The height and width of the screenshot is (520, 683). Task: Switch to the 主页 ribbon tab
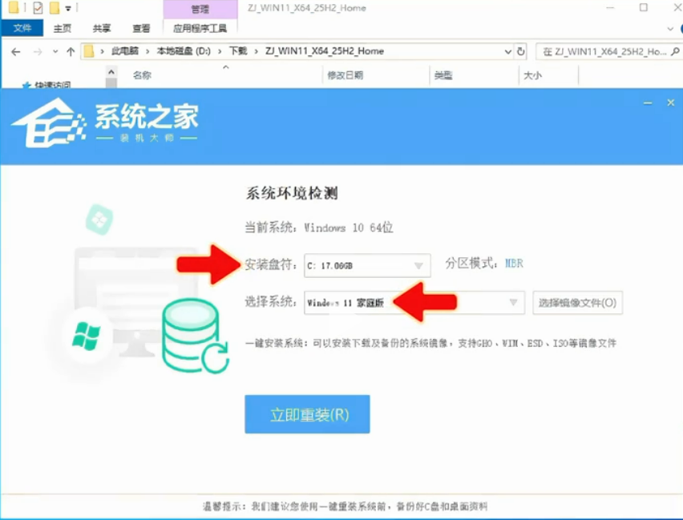click(x=63, y=28)
